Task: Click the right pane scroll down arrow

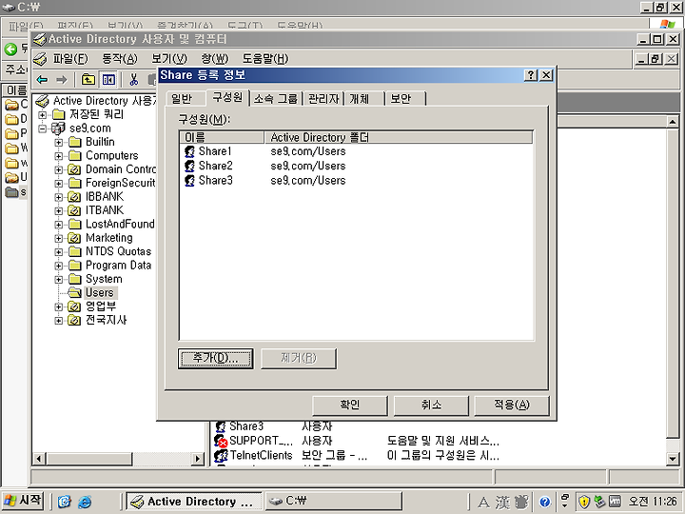Action: tap(673, 459)
